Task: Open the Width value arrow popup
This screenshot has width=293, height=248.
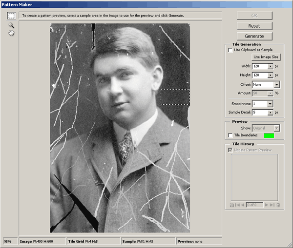Action: coord(270,66)
